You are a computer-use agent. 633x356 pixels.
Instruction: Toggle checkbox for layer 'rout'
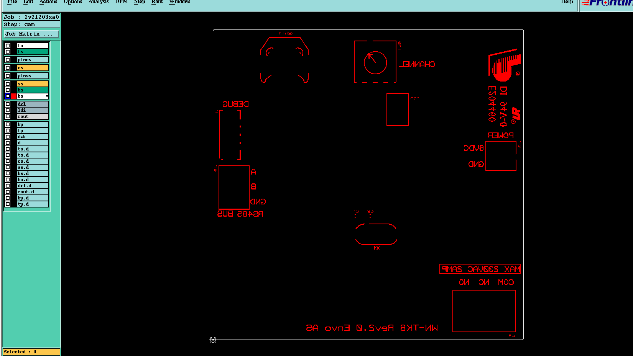coord(8,116)
